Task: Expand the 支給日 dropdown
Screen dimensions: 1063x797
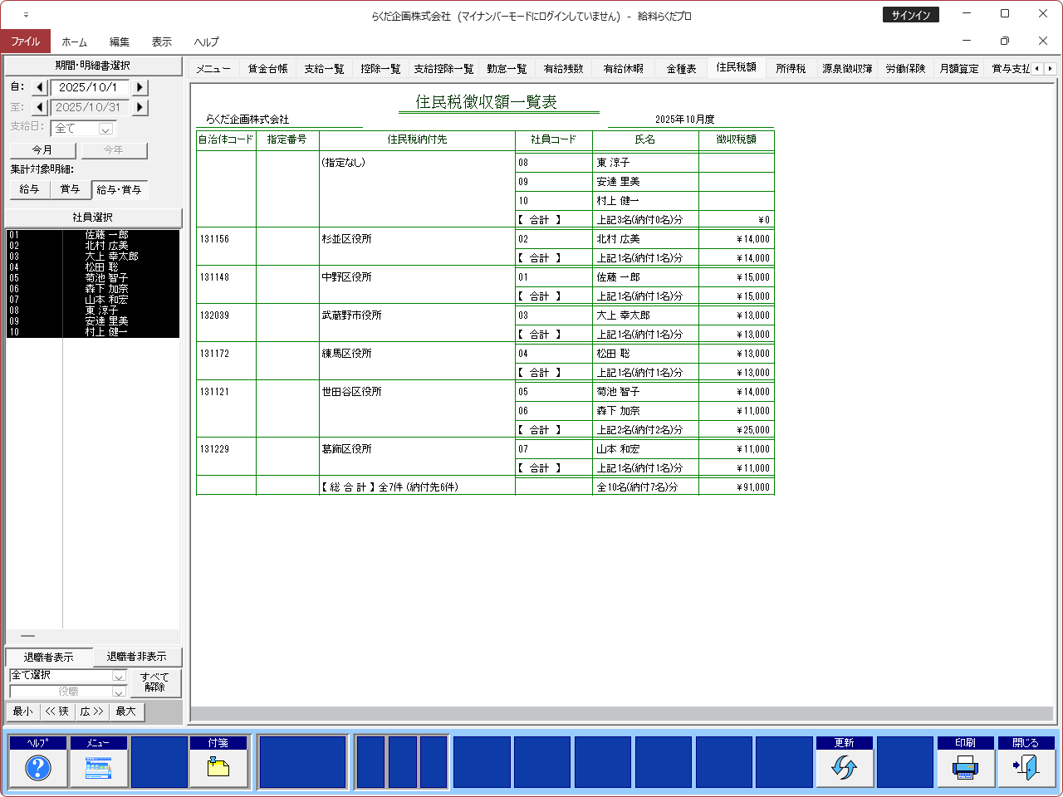Action: [105, 129]
